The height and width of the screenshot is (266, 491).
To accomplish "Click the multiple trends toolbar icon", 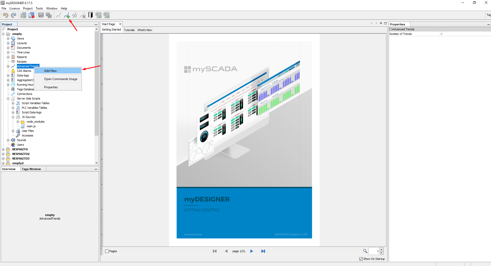I will click(x=75, y=15).
